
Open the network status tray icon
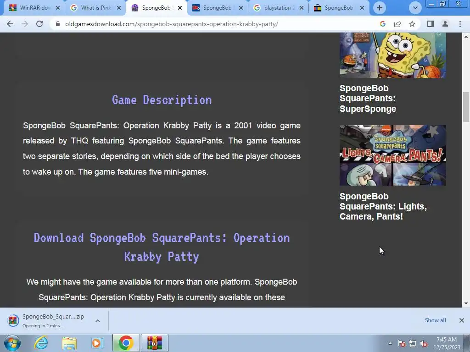point(413,343)
